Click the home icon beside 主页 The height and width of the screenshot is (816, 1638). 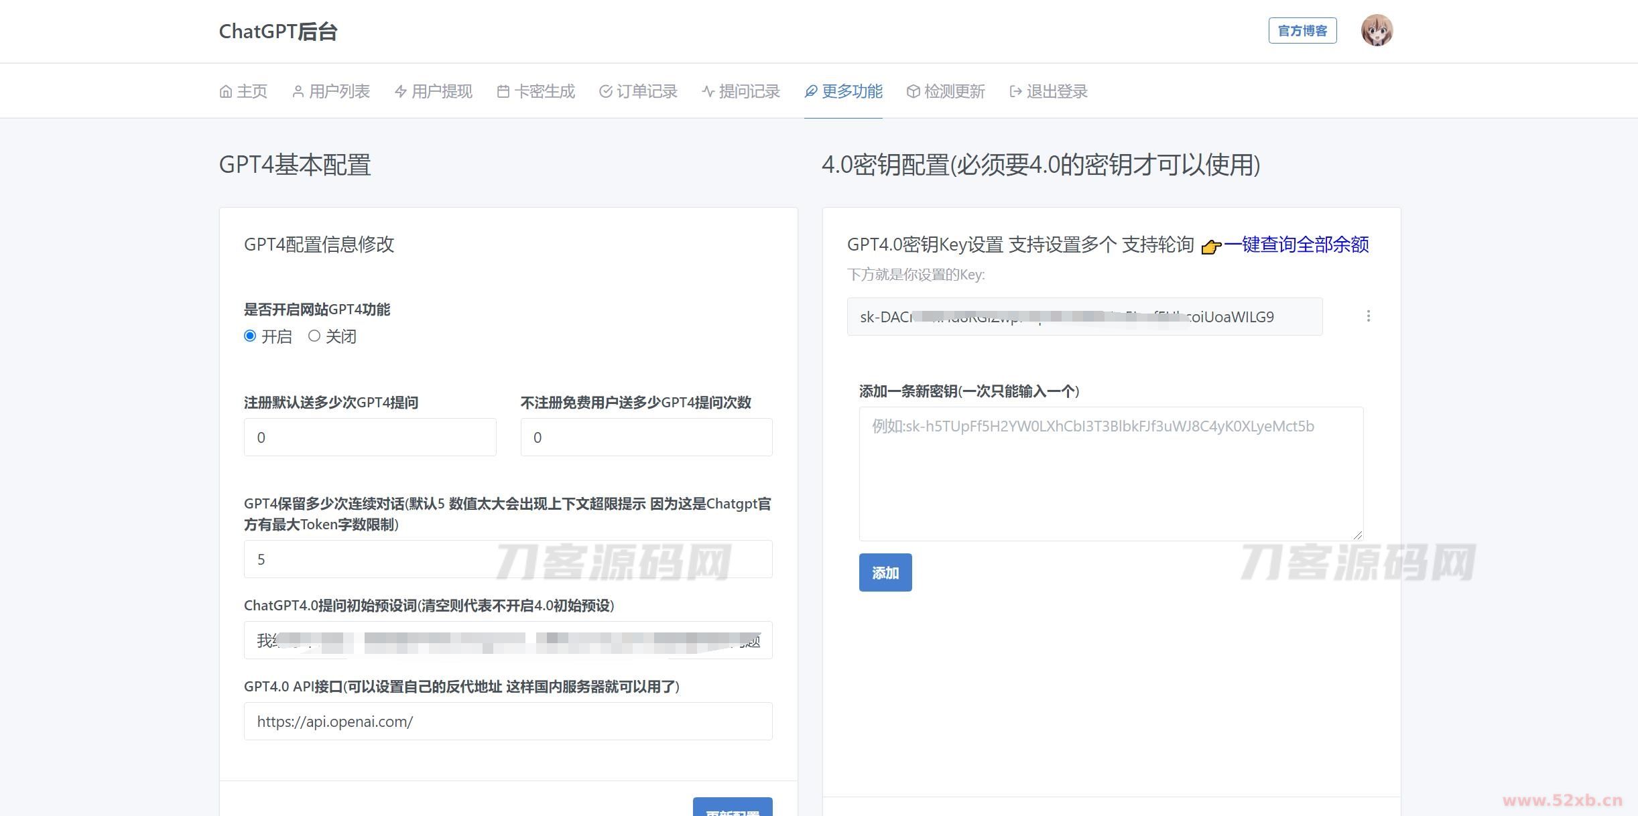226,92
